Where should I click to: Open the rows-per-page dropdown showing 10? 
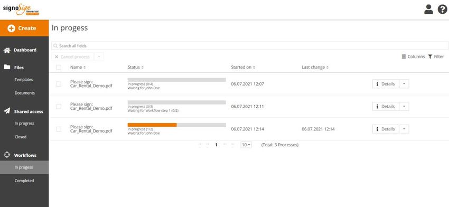[246, 145]
